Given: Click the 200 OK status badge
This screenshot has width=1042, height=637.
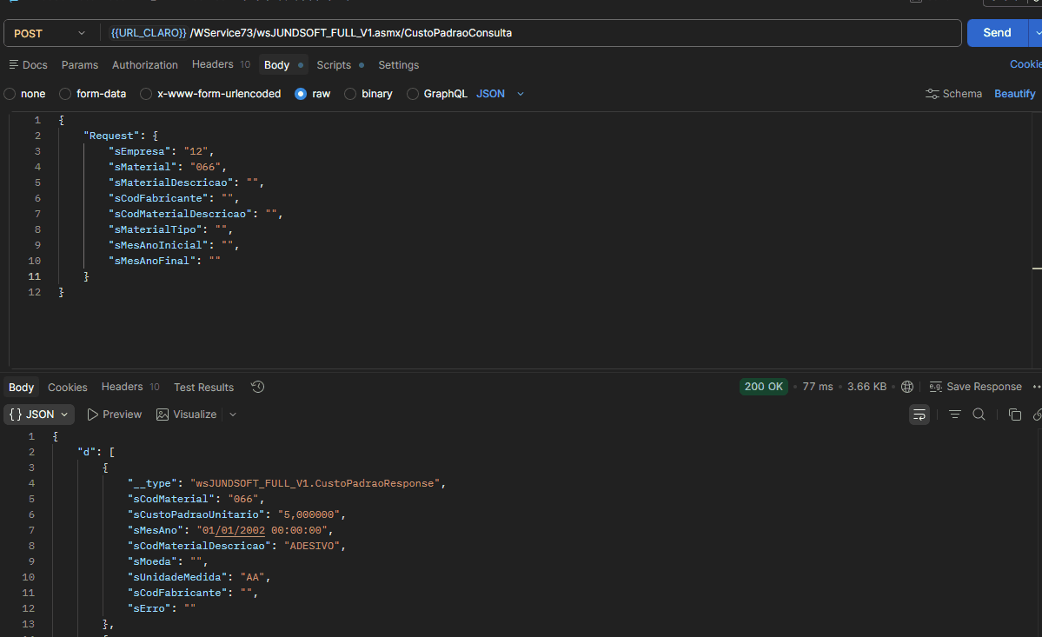Looking at the screenshot, I should 764,387.
